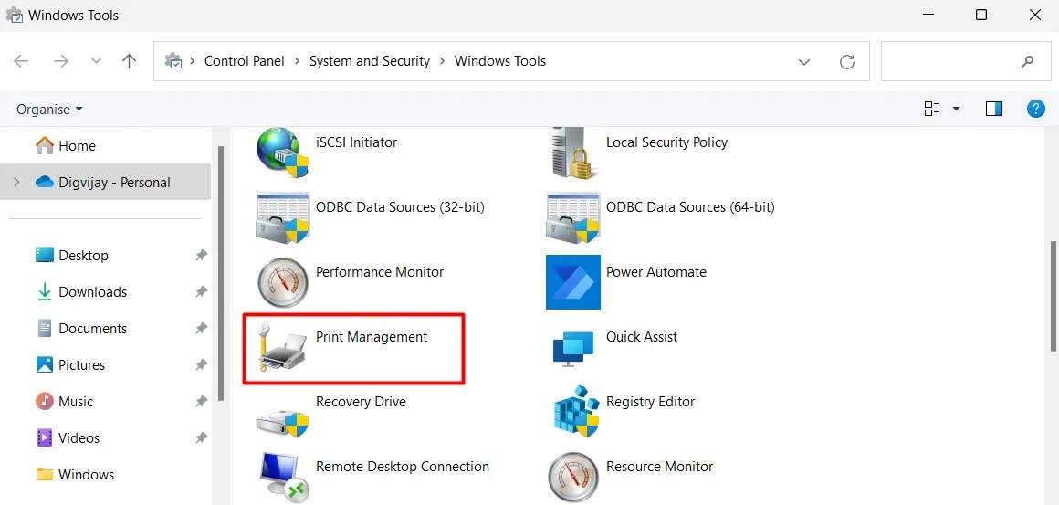Unpin Desktop using its pin icon
This screenshot has height=505, width=1059.
click(x=201, y=255)
